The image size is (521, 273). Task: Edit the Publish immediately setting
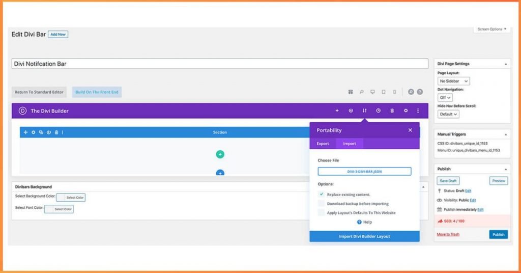[x=480, y=209]
